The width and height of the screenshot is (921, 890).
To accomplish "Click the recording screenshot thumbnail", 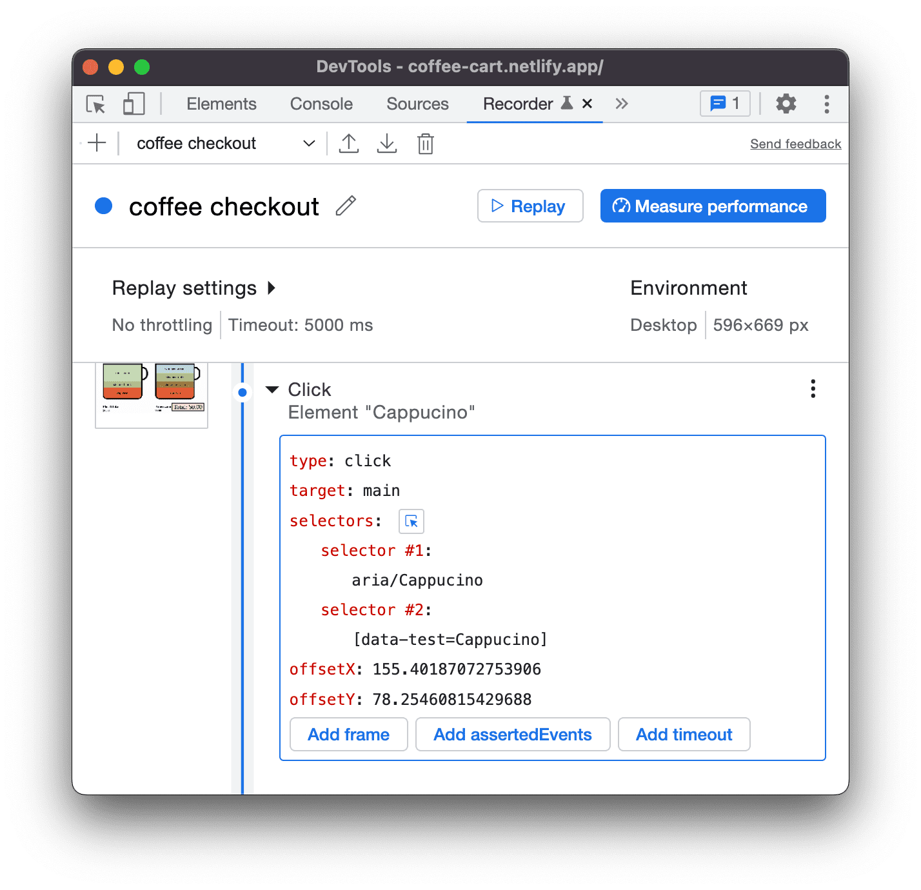I will 151,393.
